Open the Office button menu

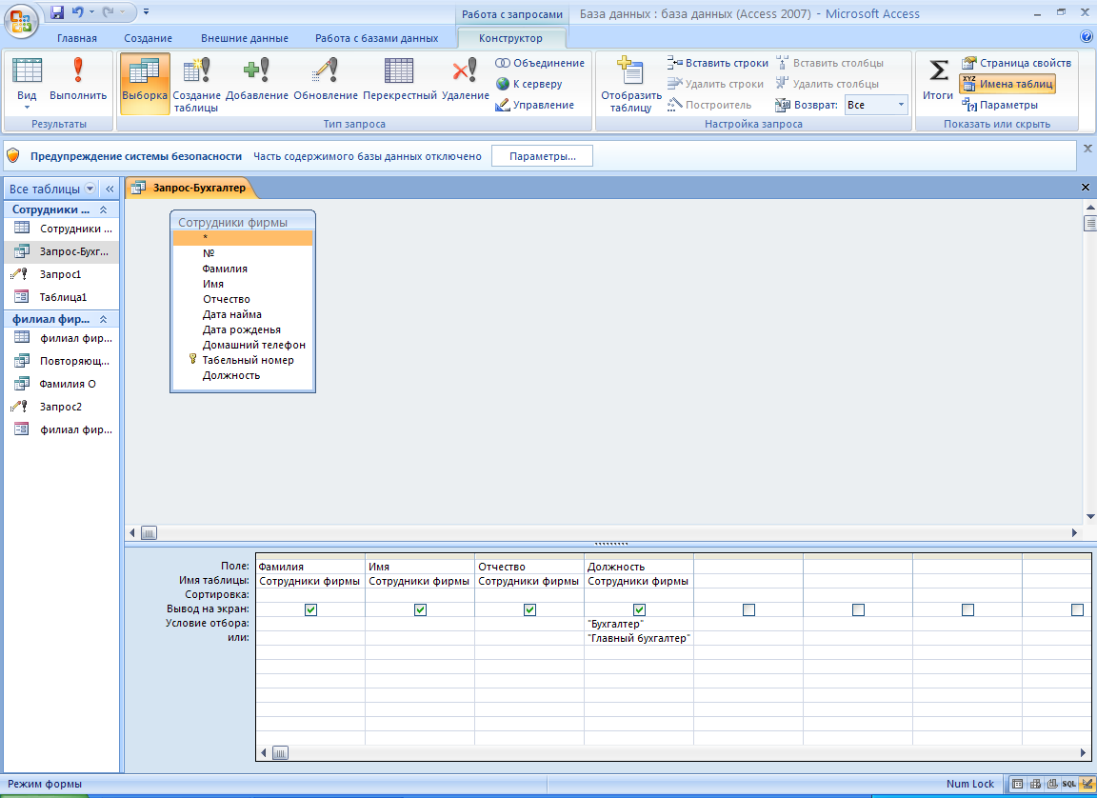[21, 20]
